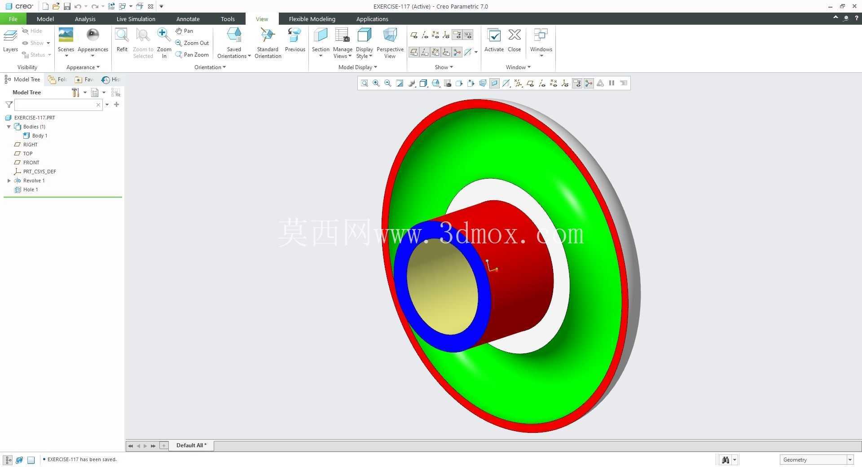Toggle Perspective view icon in graphics toolbar
The width and height of the screenshot is (862, 467).
[482, 83]
